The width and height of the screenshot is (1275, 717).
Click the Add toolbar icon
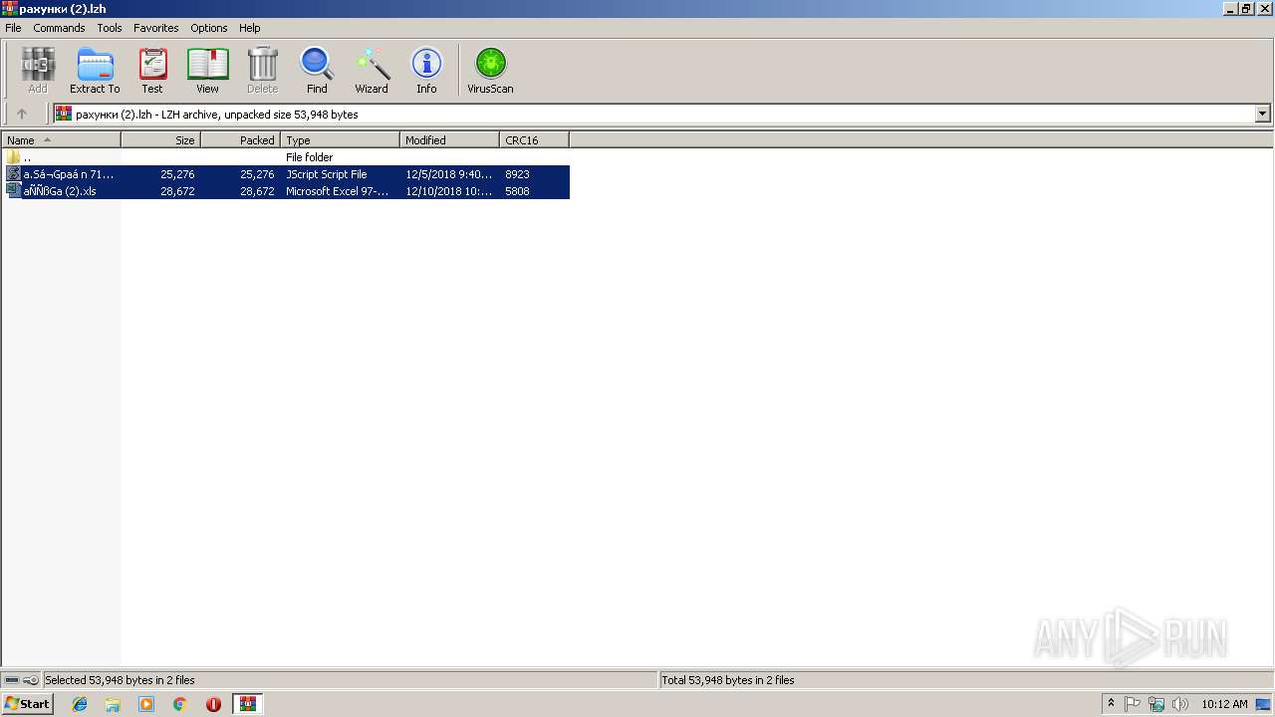tap(38, 71)
